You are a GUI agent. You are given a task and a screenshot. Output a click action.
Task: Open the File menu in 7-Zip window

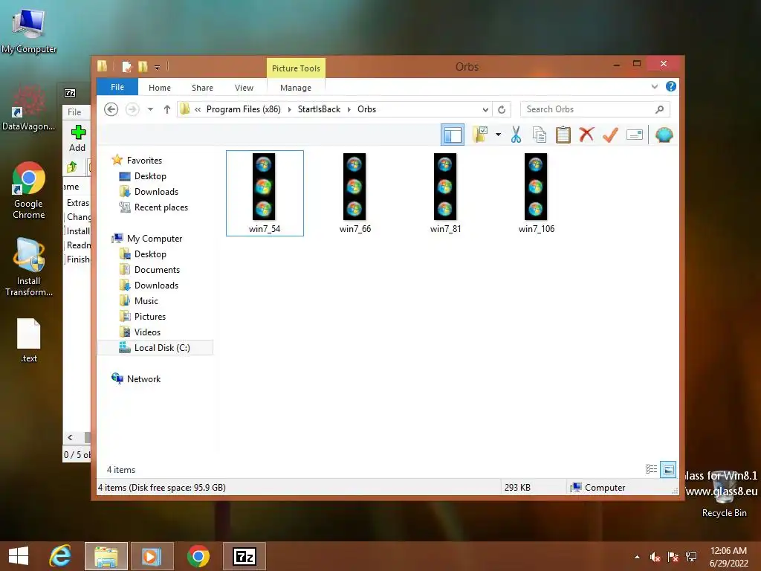coord(74,112)
